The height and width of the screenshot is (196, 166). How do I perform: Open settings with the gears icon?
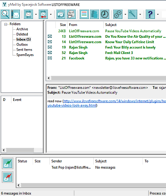tap(118, 14)
